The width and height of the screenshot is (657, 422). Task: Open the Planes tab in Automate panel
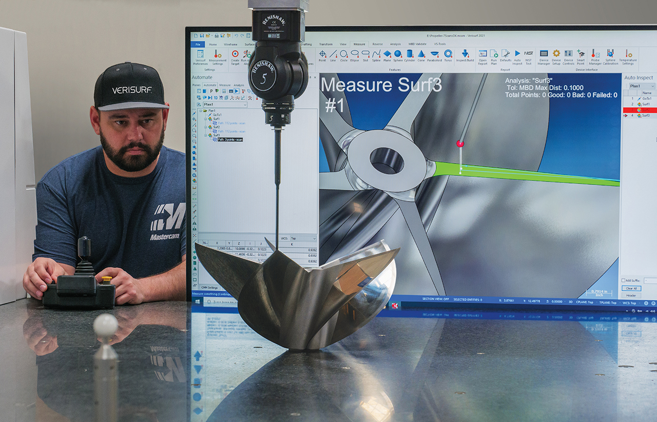(x=196, y=85)
